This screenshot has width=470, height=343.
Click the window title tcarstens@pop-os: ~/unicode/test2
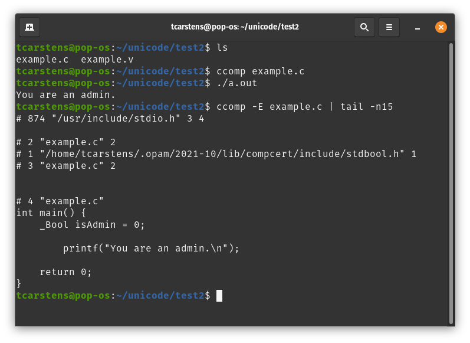pyautogui.click(x=235, y=27)
